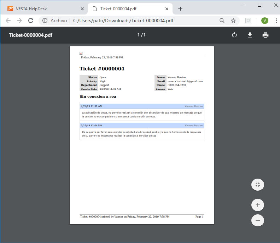Zoom out of the PDF page

click(x=257, y=220)
